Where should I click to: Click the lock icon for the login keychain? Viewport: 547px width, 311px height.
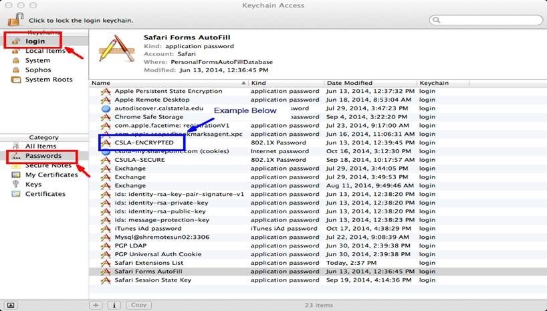[x=15, y=19]
